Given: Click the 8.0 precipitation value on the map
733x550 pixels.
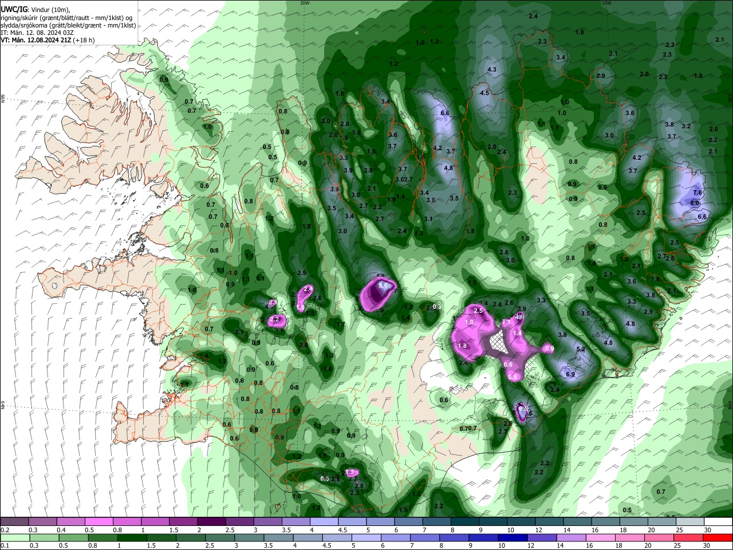Looking at the screenshot, I should (x=695, y=203).
